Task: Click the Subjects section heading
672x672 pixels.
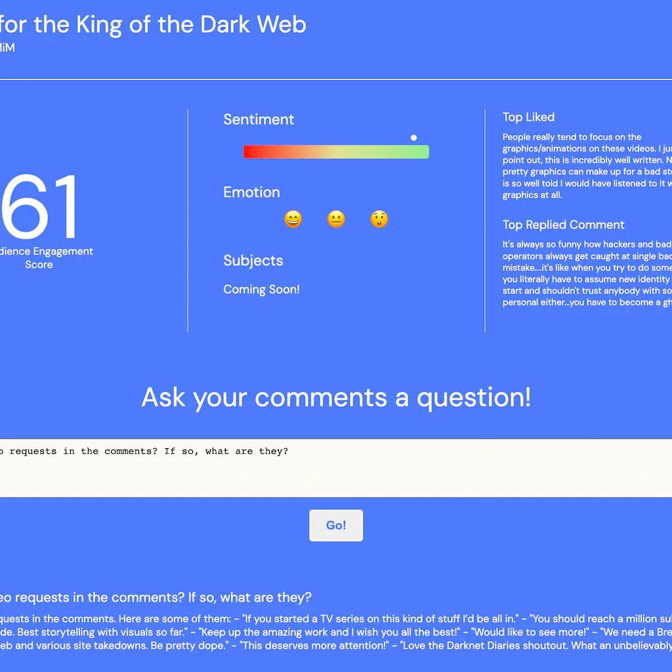Action: coord(253,261)
